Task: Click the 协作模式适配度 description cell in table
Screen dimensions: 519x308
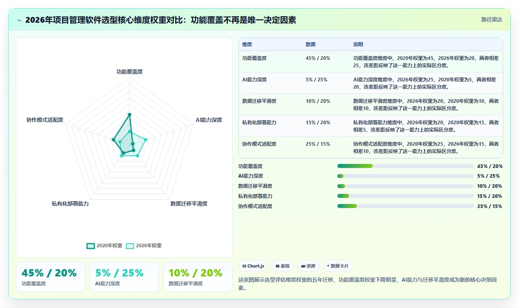Action: (x=426, y=147)
